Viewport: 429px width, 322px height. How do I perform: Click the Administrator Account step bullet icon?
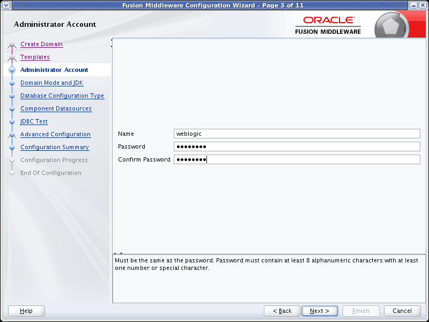[12, 70]
